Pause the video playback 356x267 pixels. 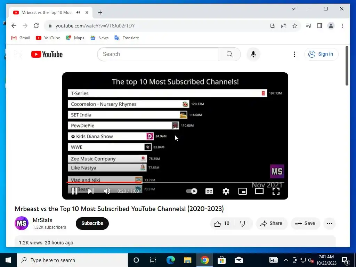pyautogui.click(x=74, y=191)
